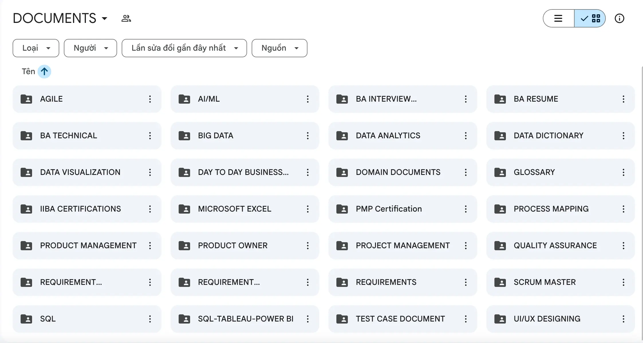
Task: Select the SQL-TABLEAU-POWER BI folder name
Action: 246,319
